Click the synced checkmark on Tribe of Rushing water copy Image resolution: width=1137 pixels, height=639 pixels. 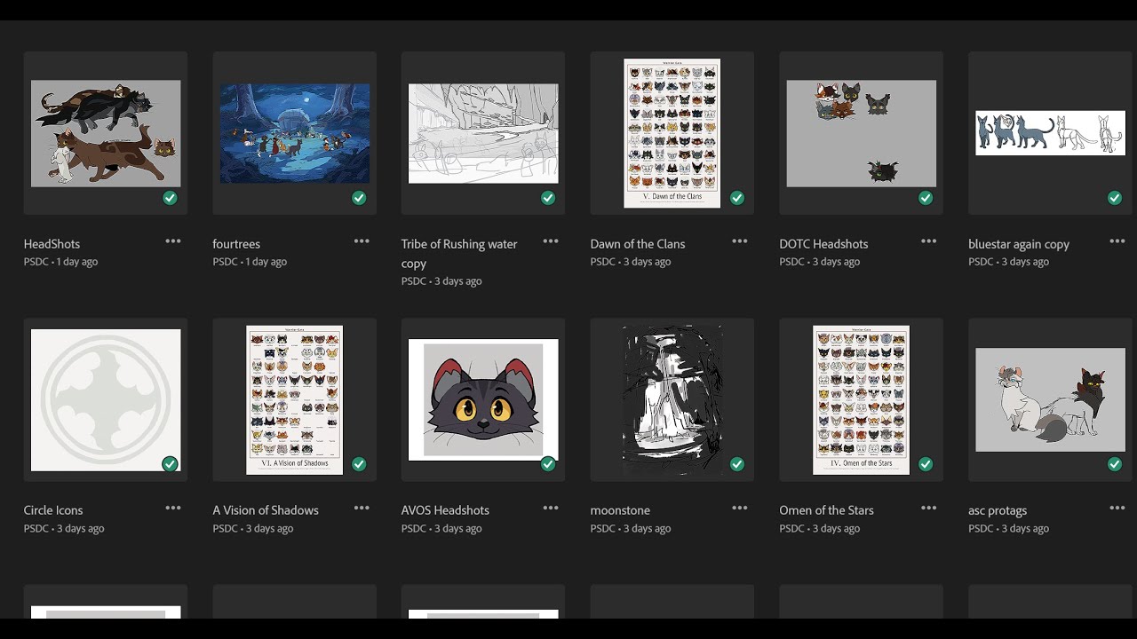548,198
